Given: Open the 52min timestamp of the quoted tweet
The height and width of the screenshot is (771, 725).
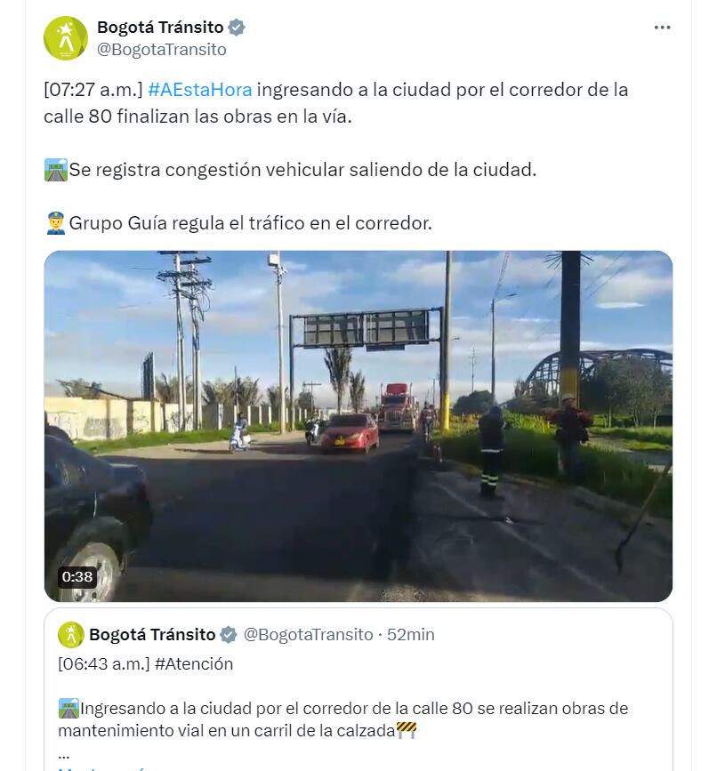Looking at the screenshot, I should click(410, 635).
